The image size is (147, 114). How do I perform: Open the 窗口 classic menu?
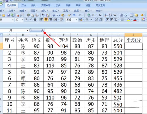point(88,11)
